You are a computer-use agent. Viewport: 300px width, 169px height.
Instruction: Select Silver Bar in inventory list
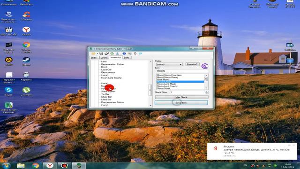[106, 97]
